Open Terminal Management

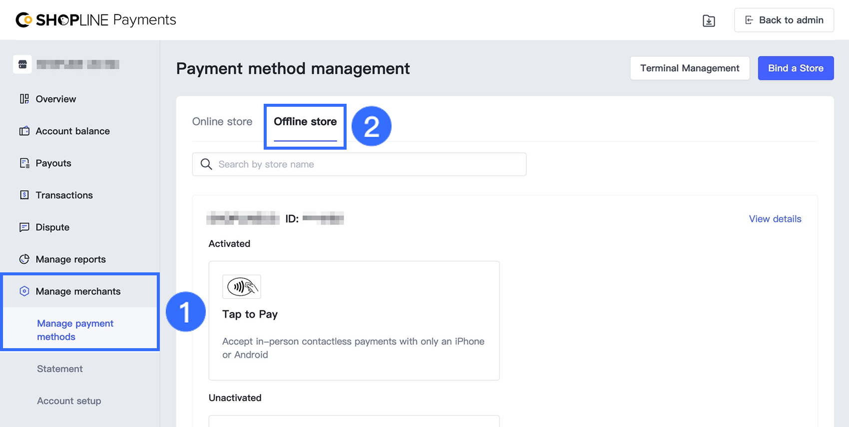(690, 68)
